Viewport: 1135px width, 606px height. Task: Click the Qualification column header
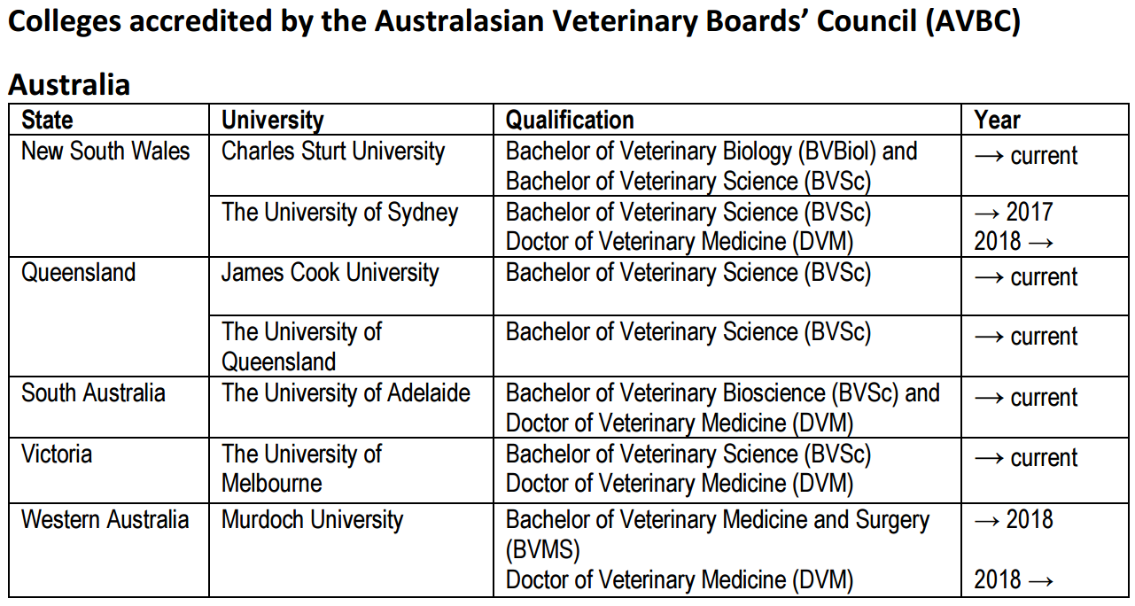point(570,120)
